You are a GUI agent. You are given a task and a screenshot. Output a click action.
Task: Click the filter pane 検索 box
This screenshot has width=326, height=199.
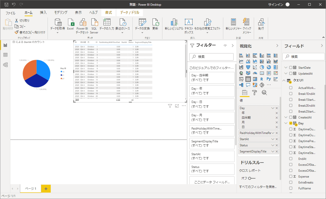211,57
